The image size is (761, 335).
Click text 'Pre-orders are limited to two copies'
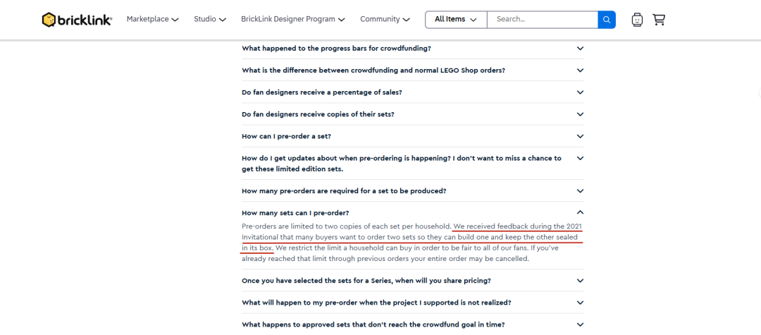click(x=302, y=226)
